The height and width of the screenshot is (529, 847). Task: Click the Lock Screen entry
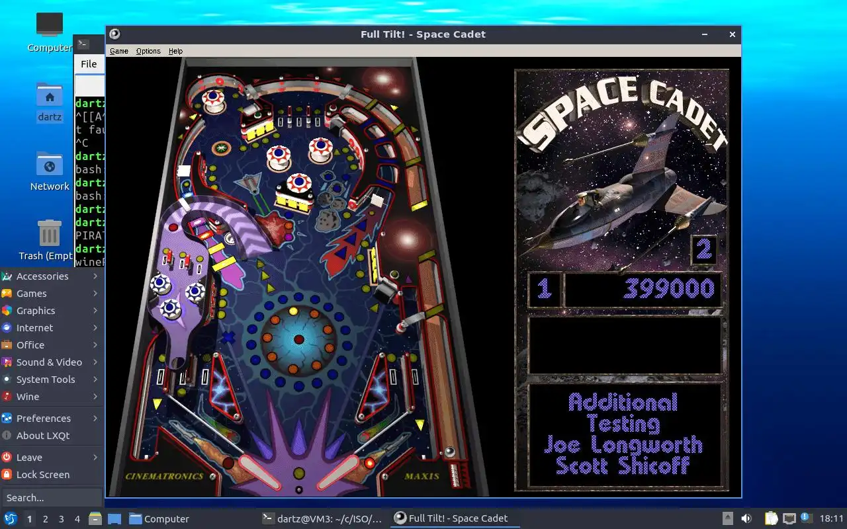pyautogui.click(x=52, y=475)
